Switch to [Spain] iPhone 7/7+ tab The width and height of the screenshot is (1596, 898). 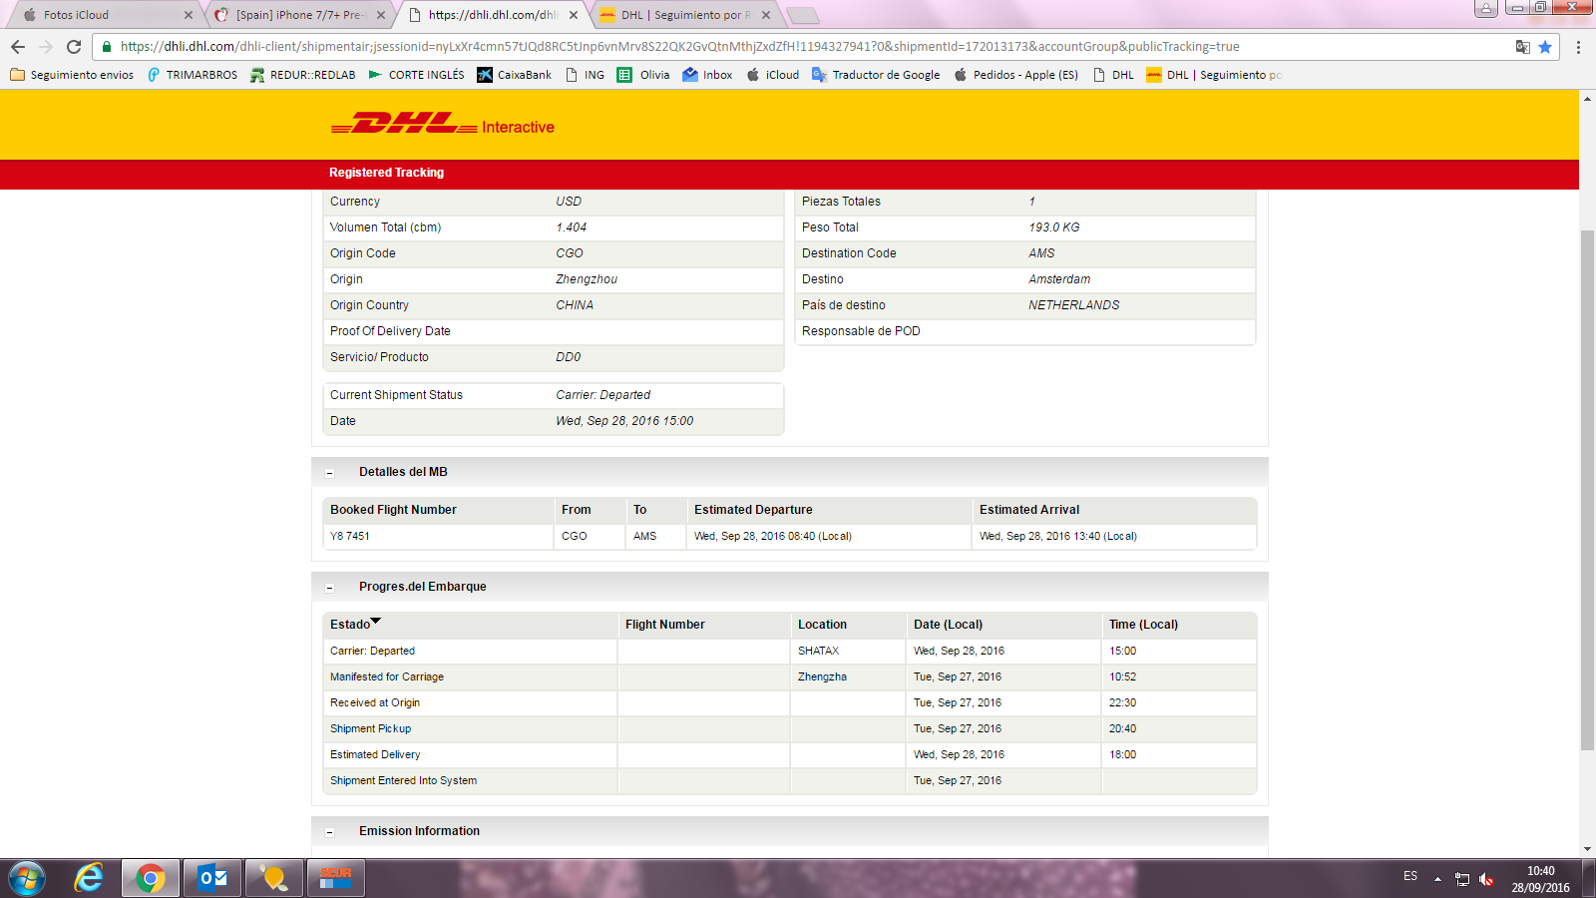[301, 15]
